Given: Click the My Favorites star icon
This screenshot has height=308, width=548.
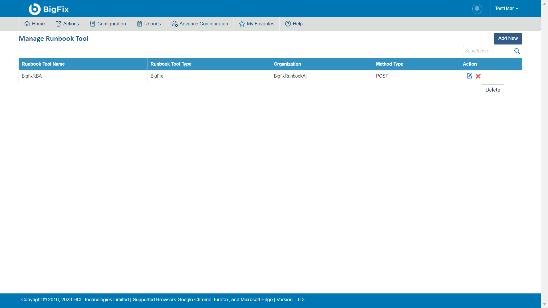Looking at the screenshot, I should (x=242, y=24).
